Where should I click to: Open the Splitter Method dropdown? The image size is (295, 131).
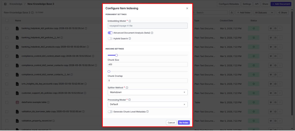tap(148, 92)
